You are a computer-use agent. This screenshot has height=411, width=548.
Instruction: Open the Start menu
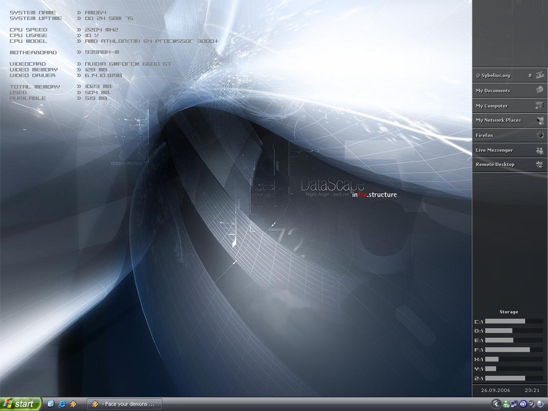pyautogui.click(x=20, y=404)
